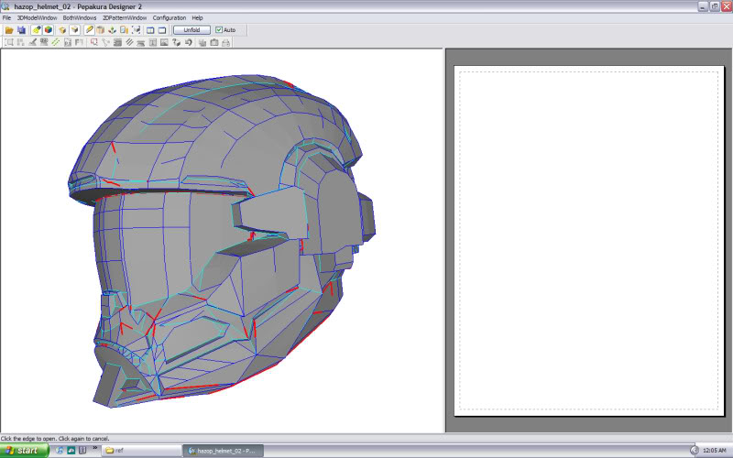This screenshot has height=458, width=733.
Task: Click the printer icon in toolbar
Action: tap(225, 42)
